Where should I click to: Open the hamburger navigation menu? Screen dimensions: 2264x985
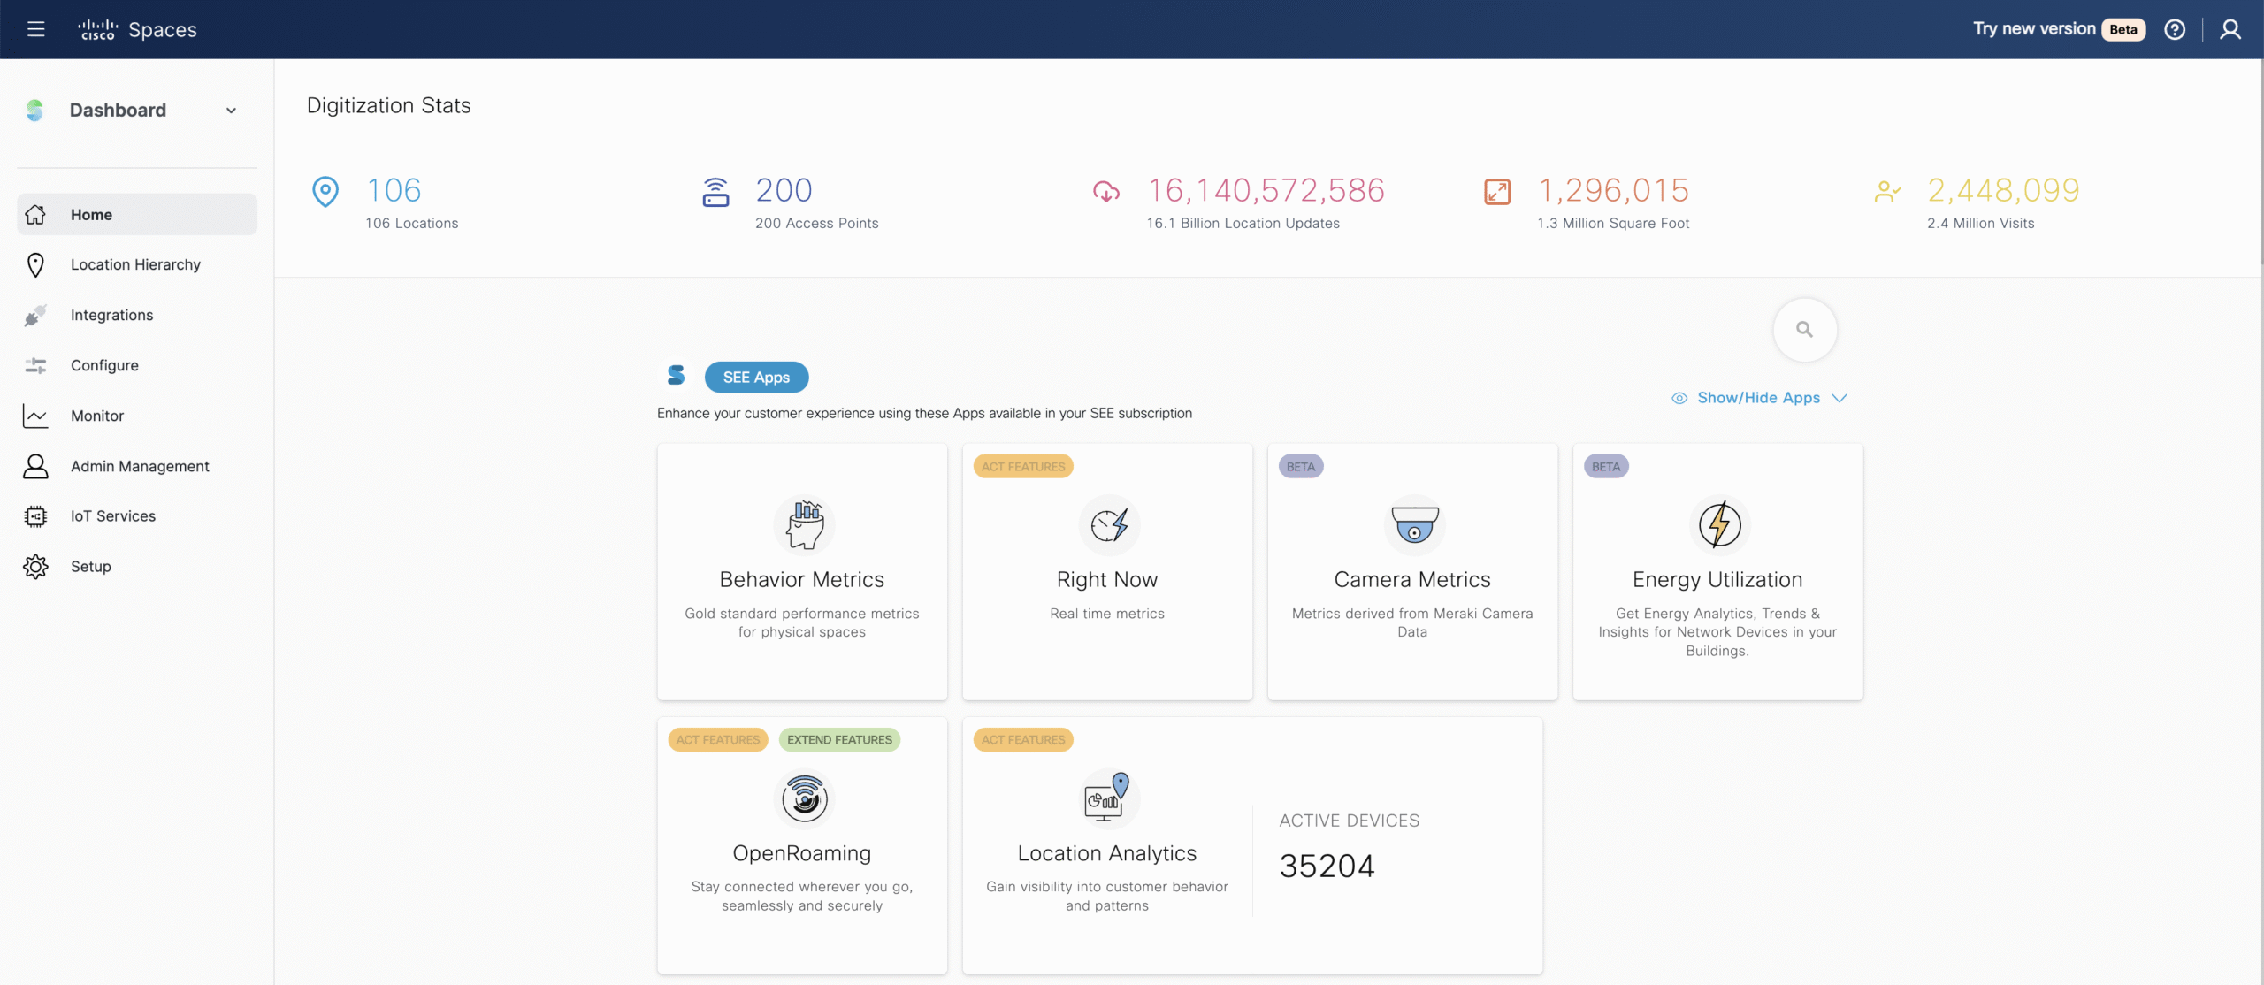pos(35,29)
